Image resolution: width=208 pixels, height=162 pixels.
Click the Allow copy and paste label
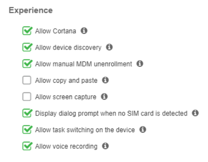tap(66, 81)
